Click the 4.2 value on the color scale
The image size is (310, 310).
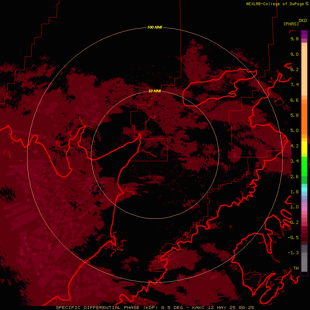point(294,146)
